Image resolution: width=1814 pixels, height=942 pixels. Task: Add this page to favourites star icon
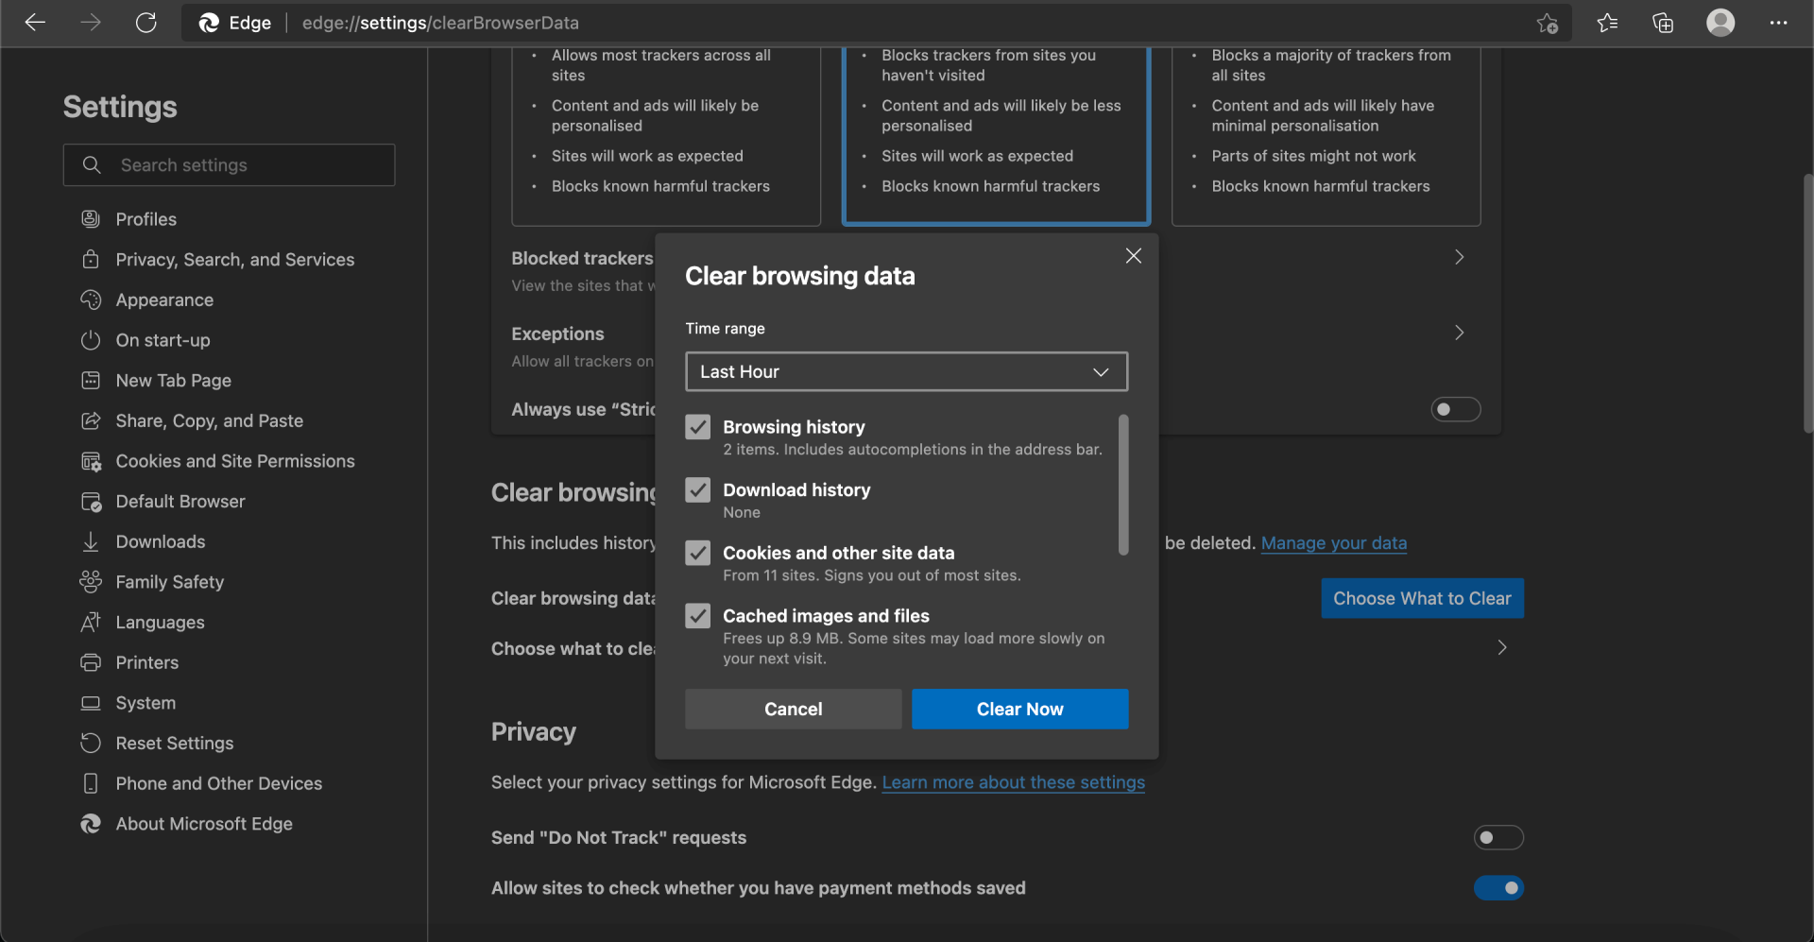pos(1547,23)
